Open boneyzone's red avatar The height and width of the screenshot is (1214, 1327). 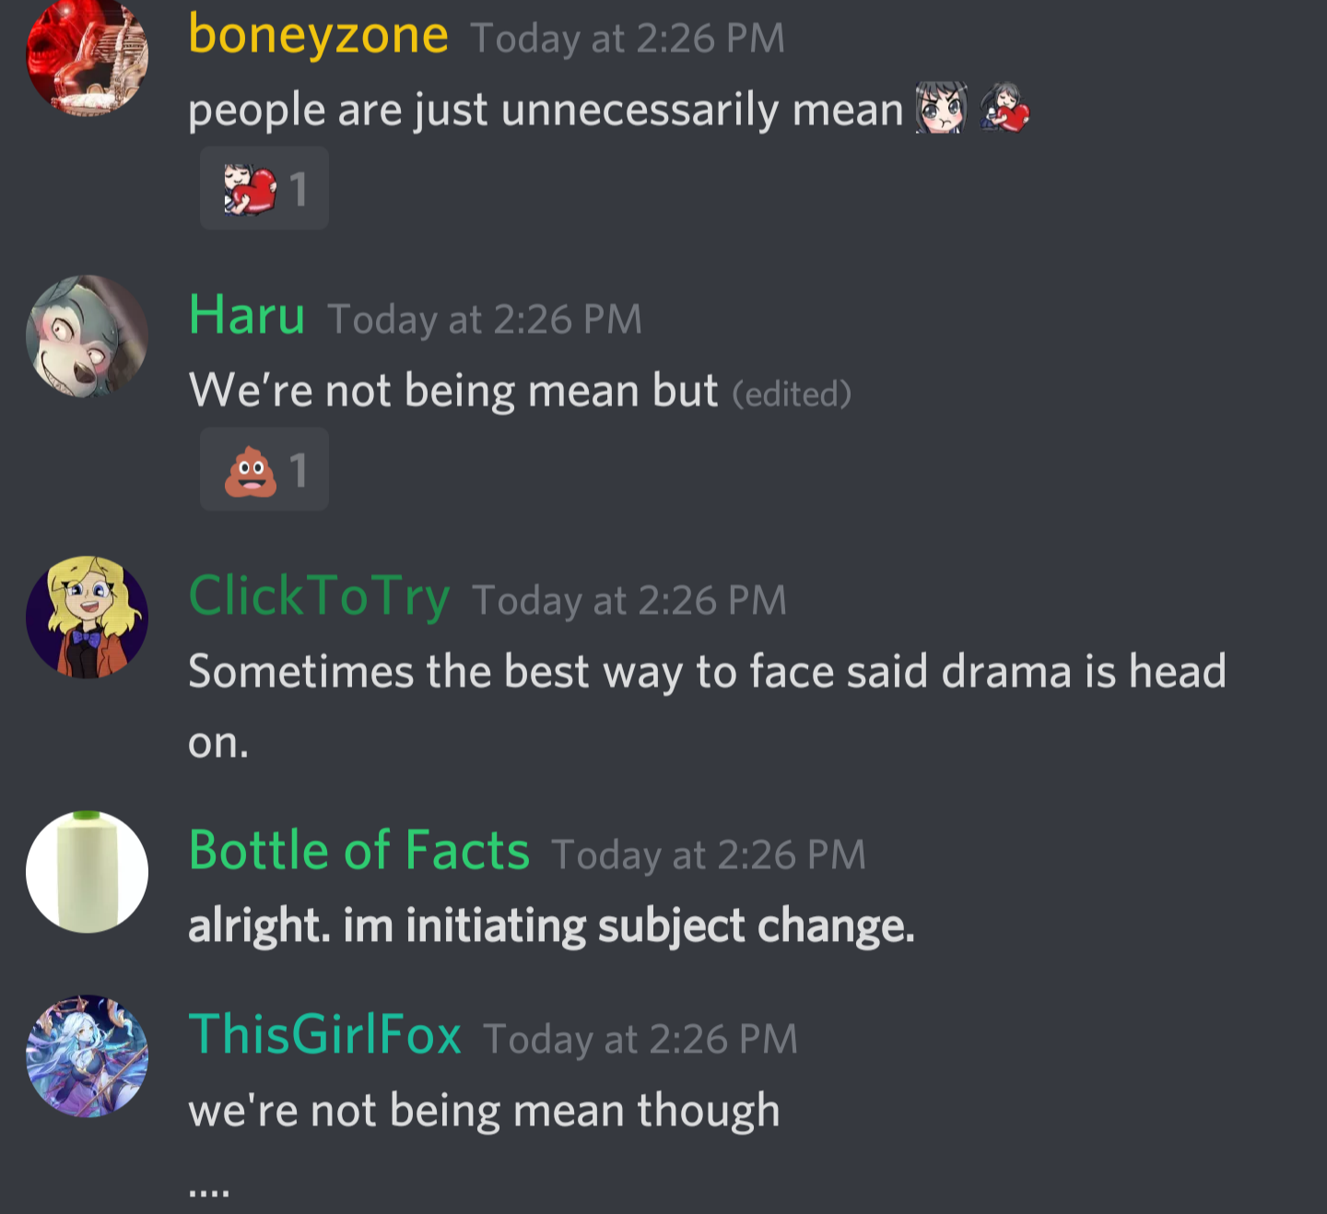coord(87,55)
